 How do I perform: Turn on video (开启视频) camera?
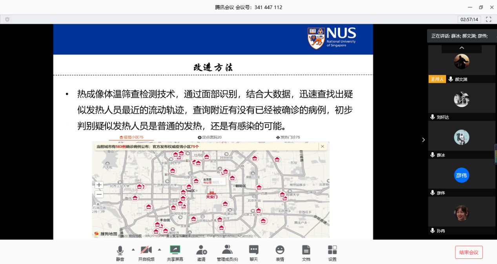(146, 250)
